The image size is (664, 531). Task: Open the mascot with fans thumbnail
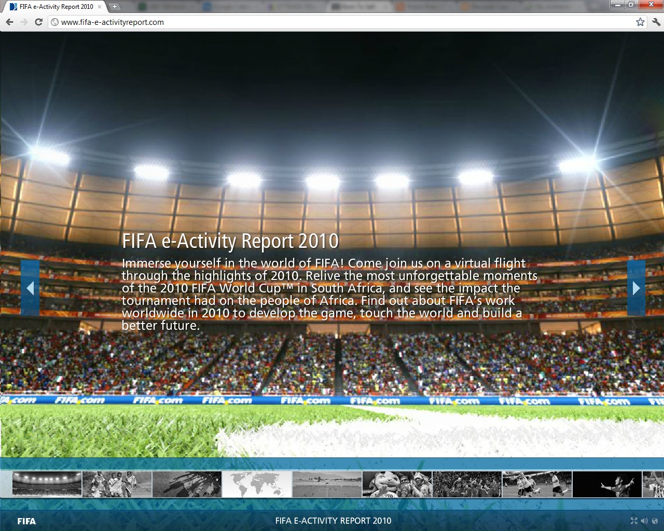pos(397,484)
